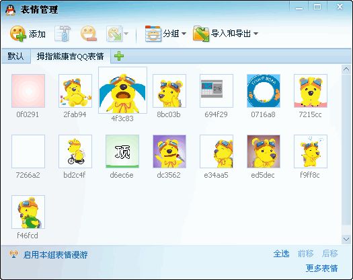Click the delete emoticon smiley icon

point(89,34)
